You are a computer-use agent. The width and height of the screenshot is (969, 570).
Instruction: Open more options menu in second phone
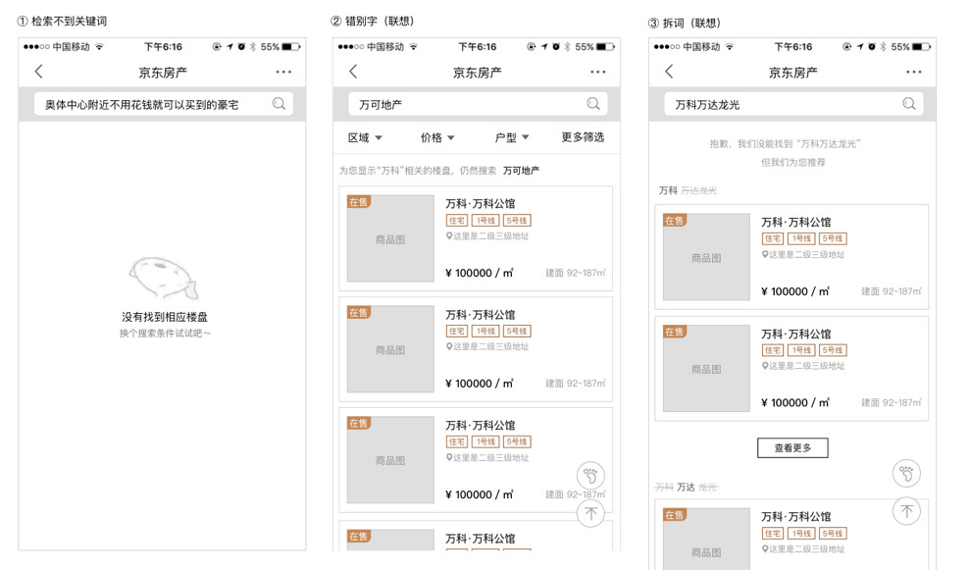tap(597, 73)
